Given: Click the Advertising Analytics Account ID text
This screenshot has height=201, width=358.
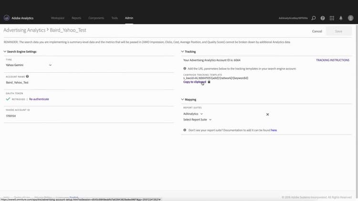Looking at the screenshot, I should 211,60.
